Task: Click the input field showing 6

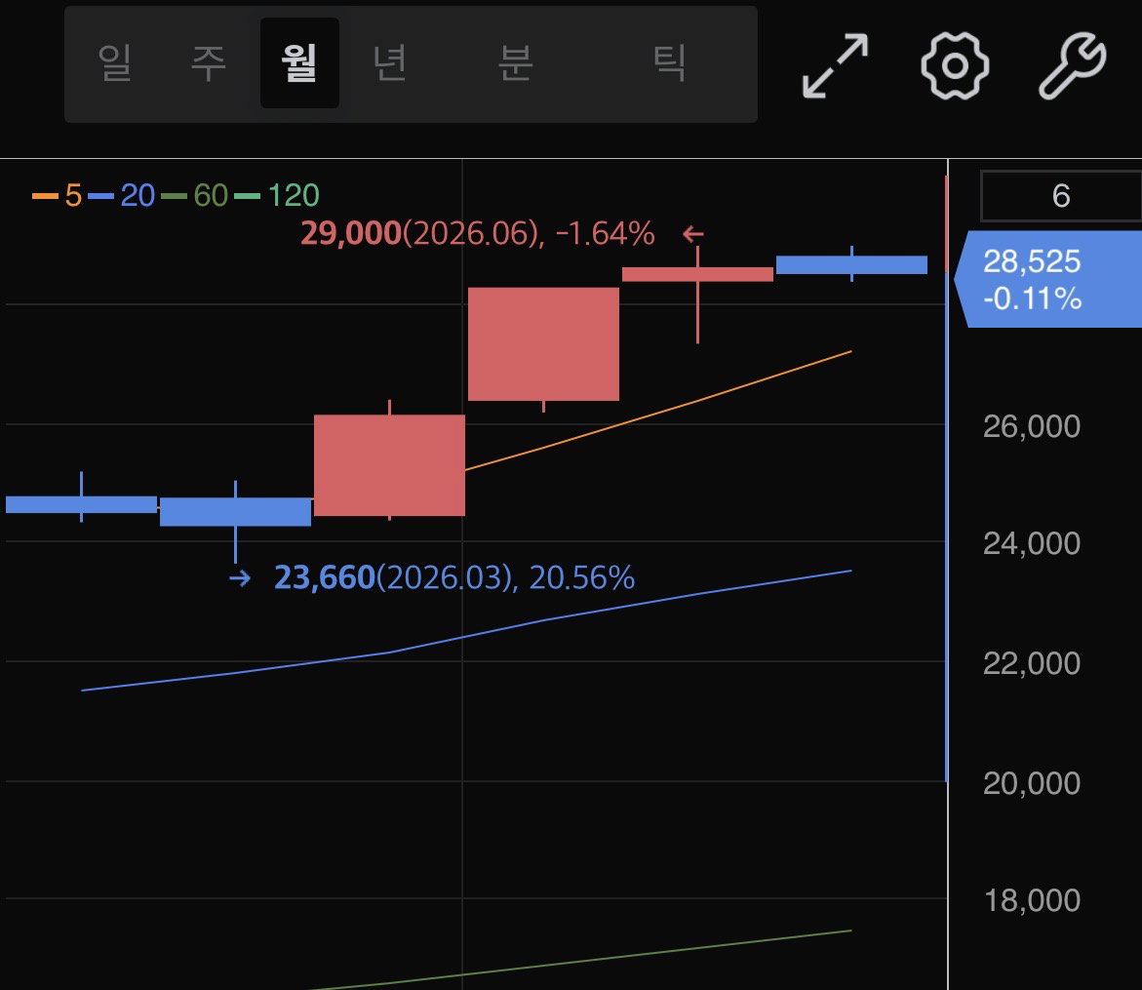Action: 1061,196
